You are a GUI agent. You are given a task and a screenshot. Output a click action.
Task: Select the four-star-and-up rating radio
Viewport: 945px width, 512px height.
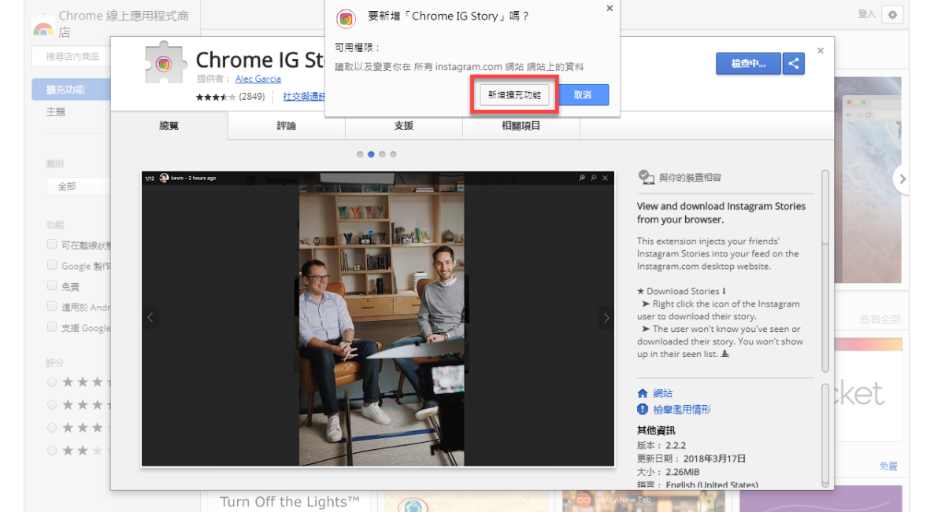52,404
